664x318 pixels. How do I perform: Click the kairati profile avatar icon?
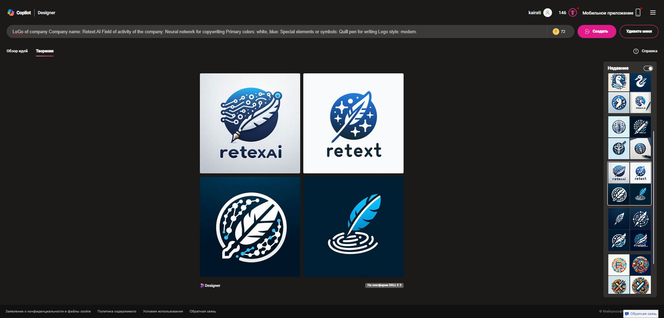pos(548,12)
